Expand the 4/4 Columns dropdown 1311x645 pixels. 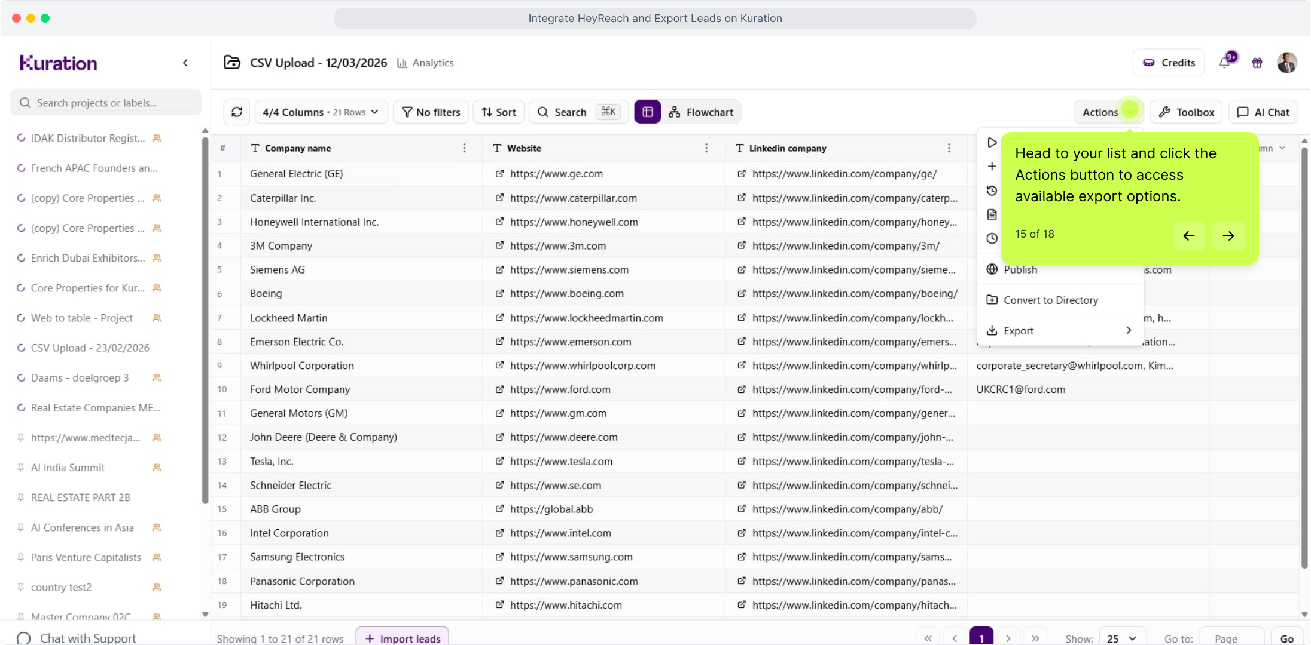click(x=321, y=112)
